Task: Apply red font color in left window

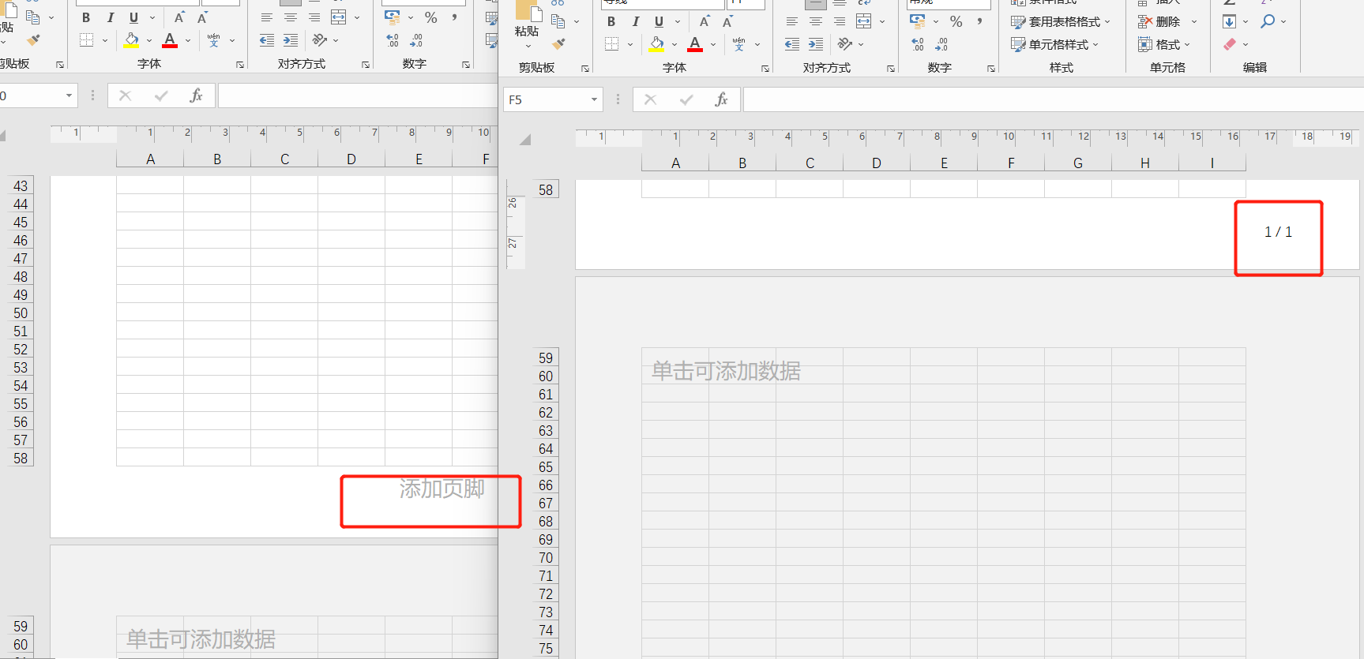Action: click(170, 40)
